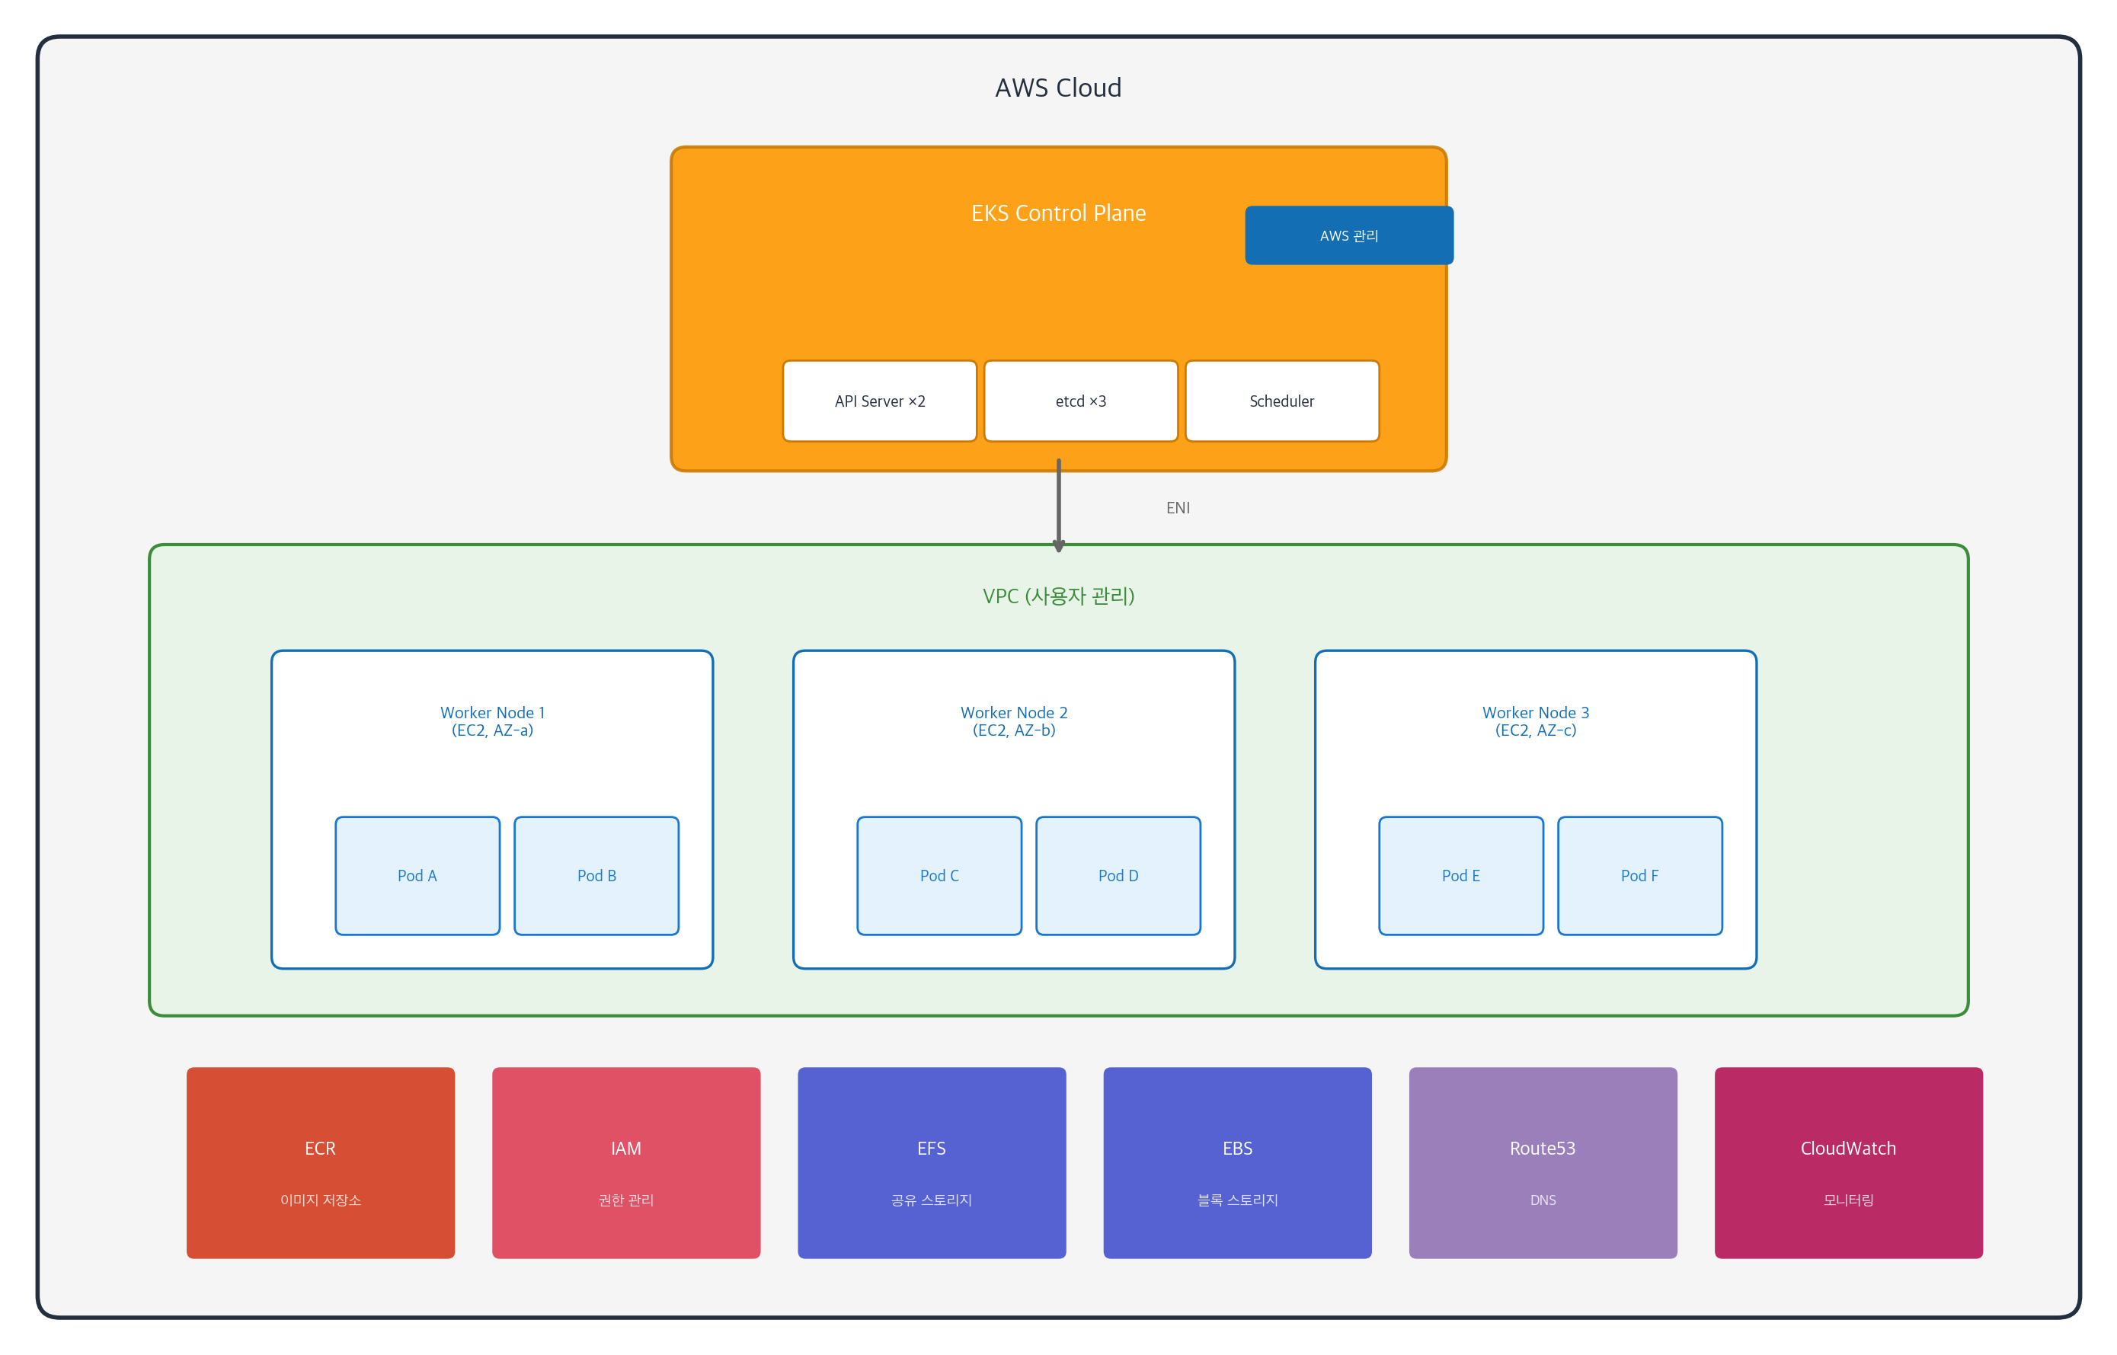This screenshot has height=1355, width=2117.
Task: Switch to the API Server ×2 item
Action: pyautogui.click(x=879, y=401)
